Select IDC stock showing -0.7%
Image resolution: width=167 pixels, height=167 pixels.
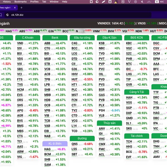click(x=137, y=69)
